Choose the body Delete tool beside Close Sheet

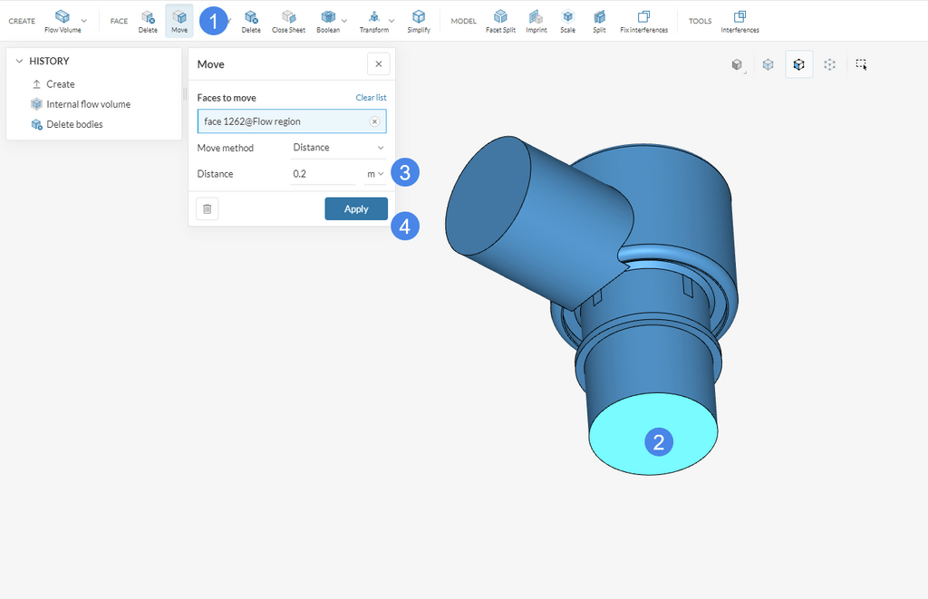point(251,21)
